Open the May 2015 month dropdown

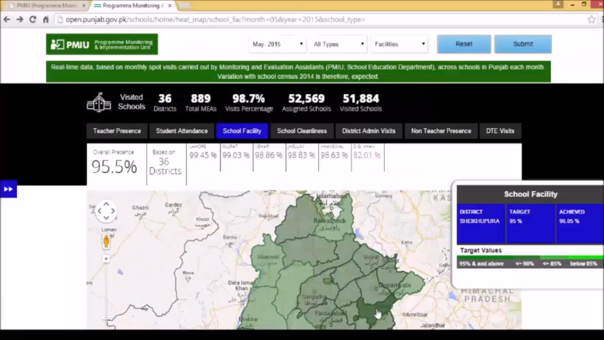(x=277, y=44)
